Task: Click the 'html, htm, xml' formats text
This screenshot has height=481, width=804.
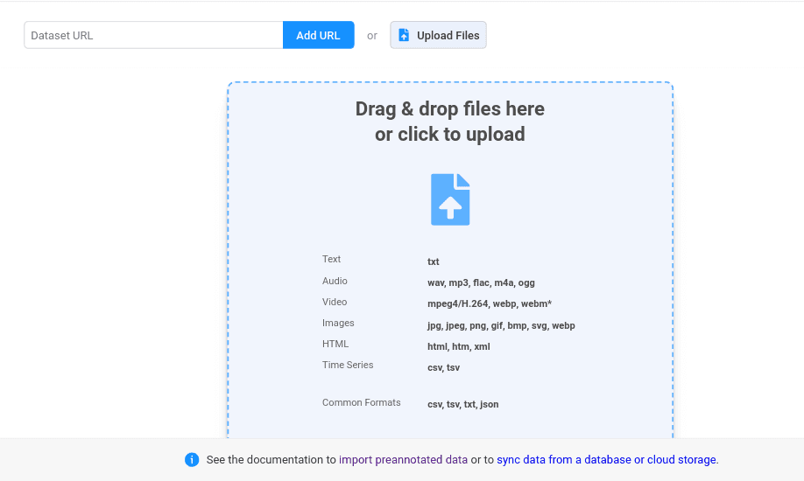Action: (x=458, y=346)
